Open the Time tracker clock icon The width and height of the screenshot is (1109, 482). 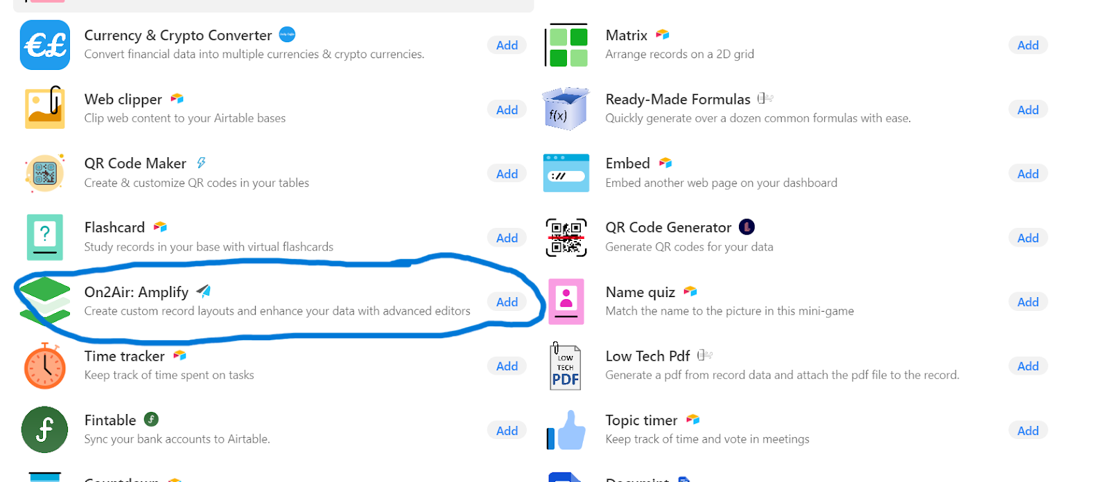pos(45,366)
